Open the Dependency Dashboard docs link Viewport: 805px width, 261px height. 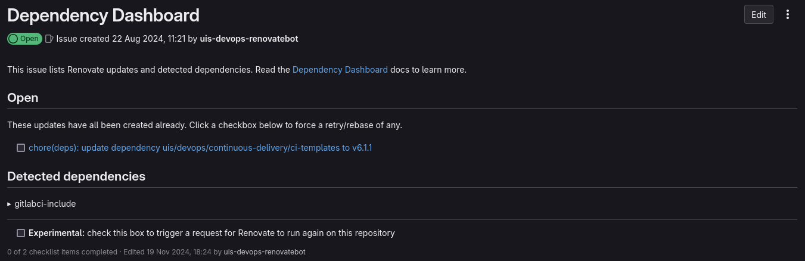(340, 70)
